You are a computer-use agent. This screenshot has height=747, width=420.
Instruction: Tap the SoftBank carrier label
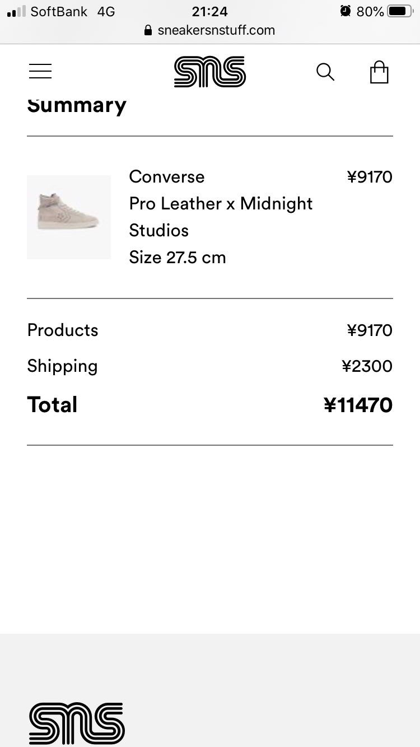59,11
